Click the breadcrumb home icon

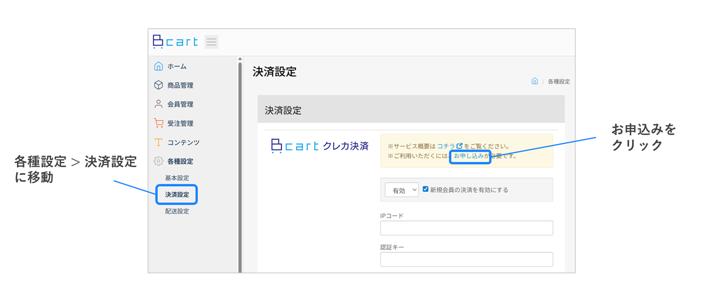click(535, 81)
